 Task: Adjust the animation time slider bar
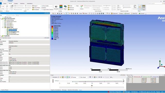92,87
